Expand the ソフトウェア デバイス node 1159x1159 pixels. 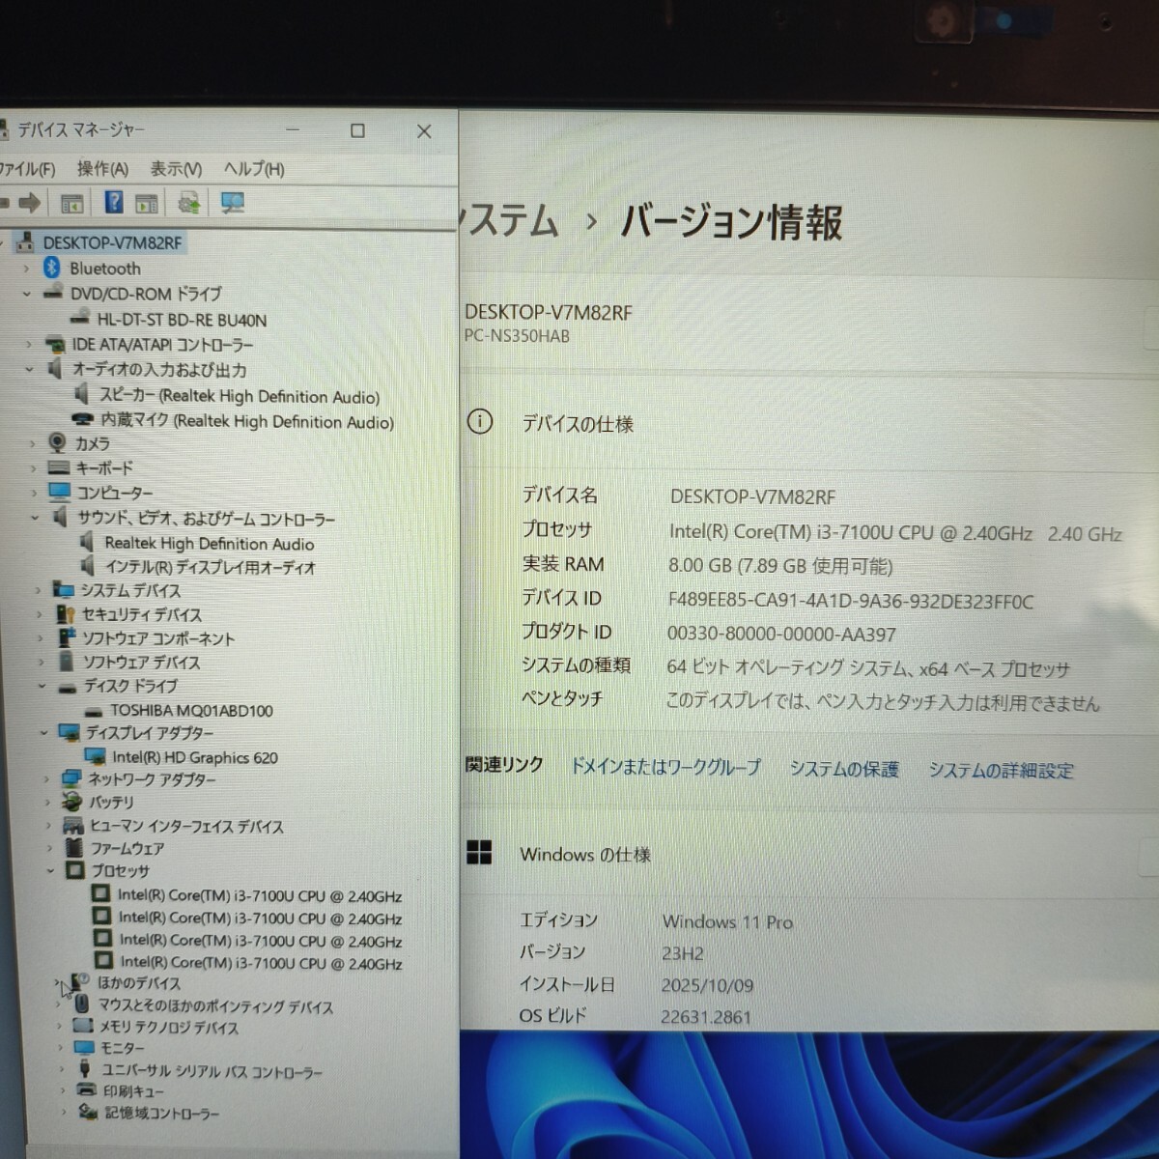tap(42, 663)
